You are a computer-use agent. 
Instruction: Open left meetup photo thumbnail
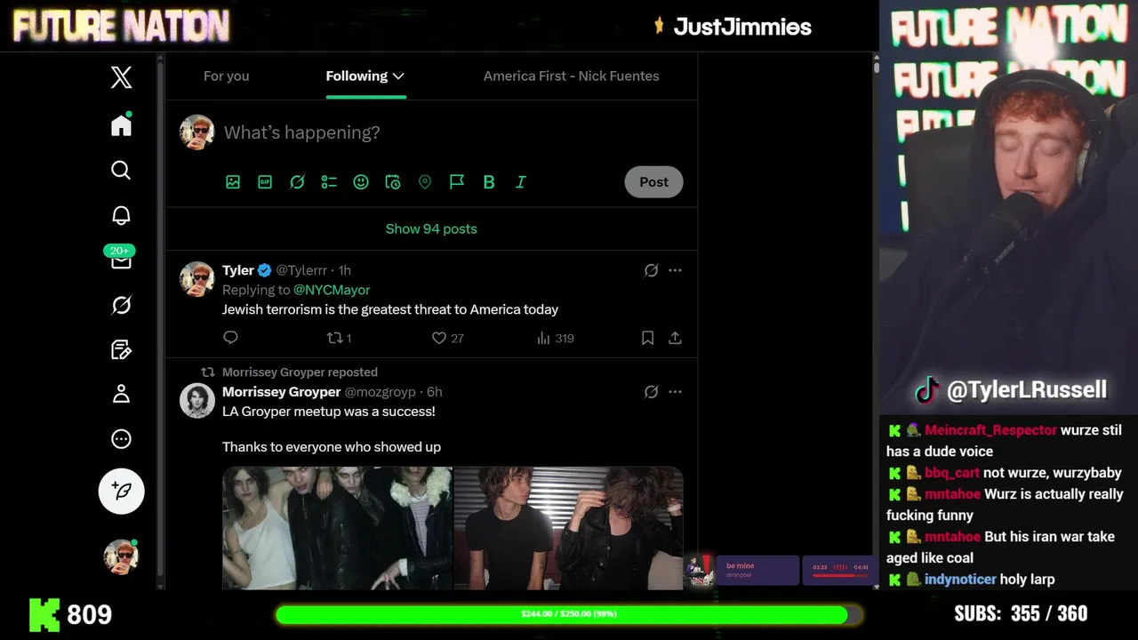(337, 528)
